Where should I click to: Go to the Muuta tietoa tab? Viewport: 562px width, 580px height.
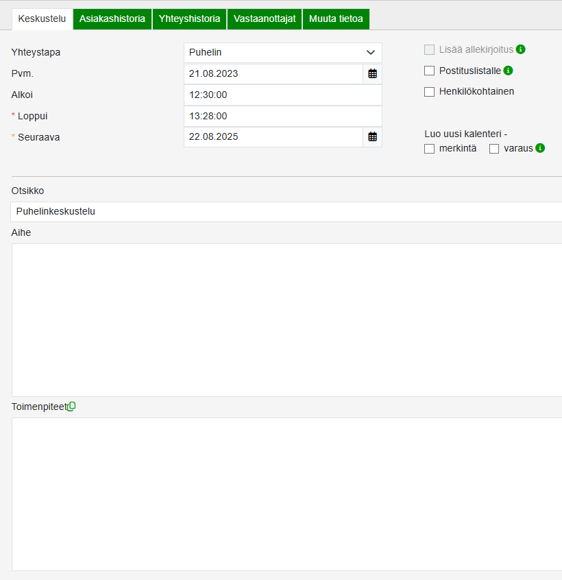[336, 19]
